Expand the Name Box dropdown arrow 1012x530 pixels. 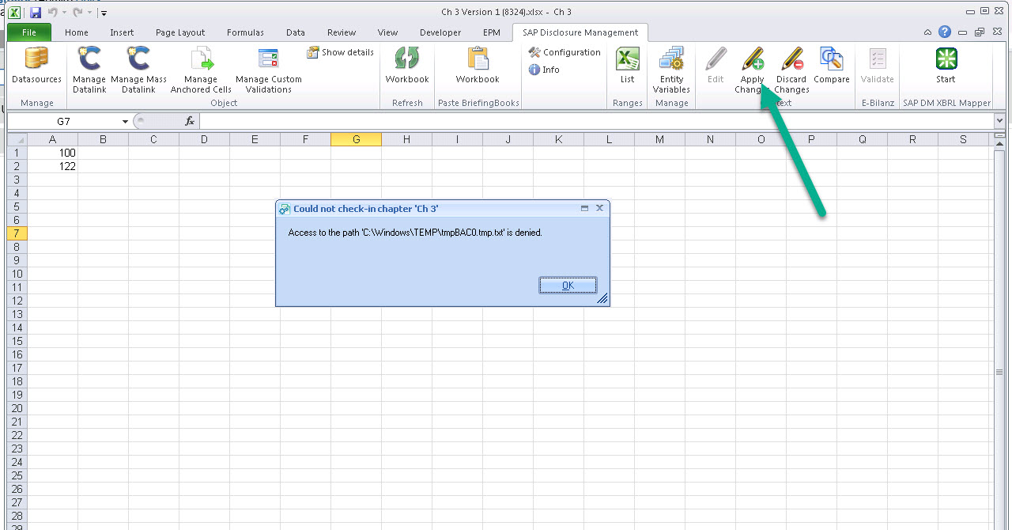125,122
